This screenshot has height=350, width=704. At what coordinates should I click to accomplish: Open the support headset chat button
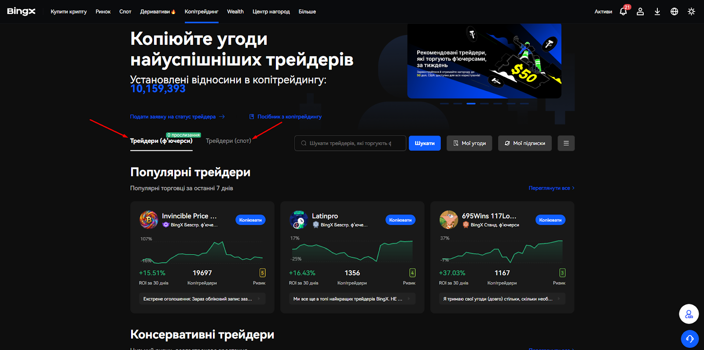689,339
